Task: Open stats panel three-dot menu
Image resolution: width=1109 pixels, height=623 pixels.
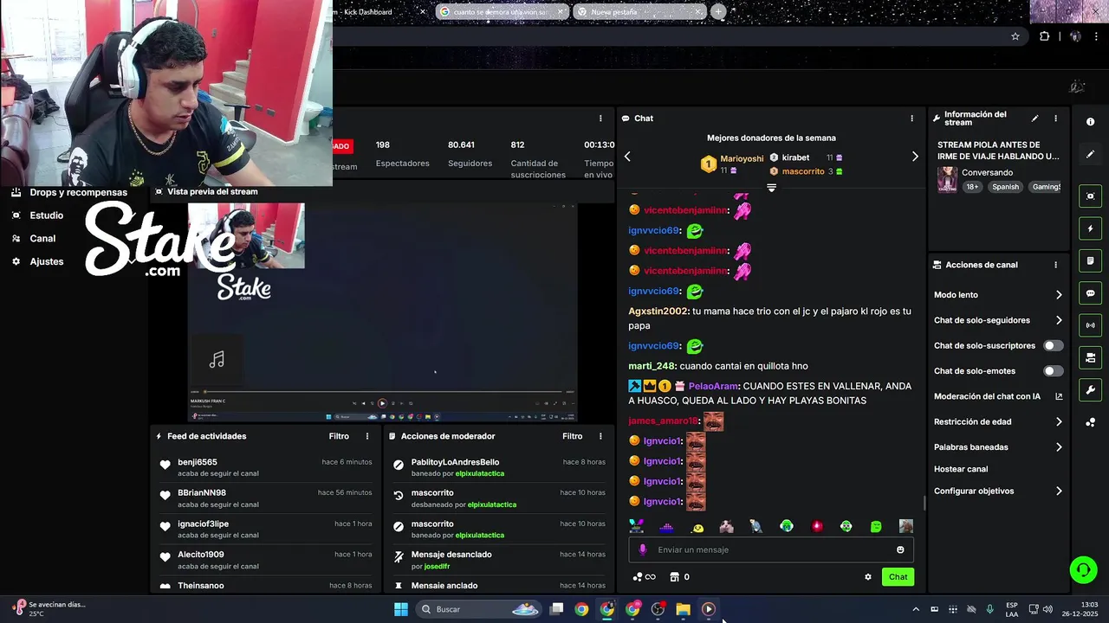Action: pyautogui.click(x=600, y=119)
